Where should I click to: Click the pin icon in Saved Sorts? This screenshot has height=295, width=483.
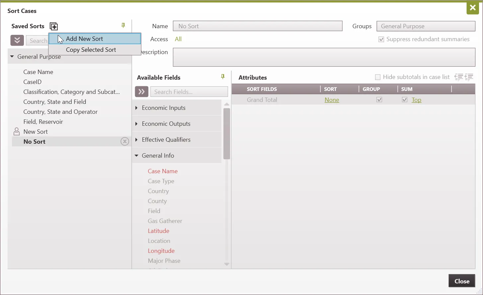pyautogui.click(x=123, y=26)
